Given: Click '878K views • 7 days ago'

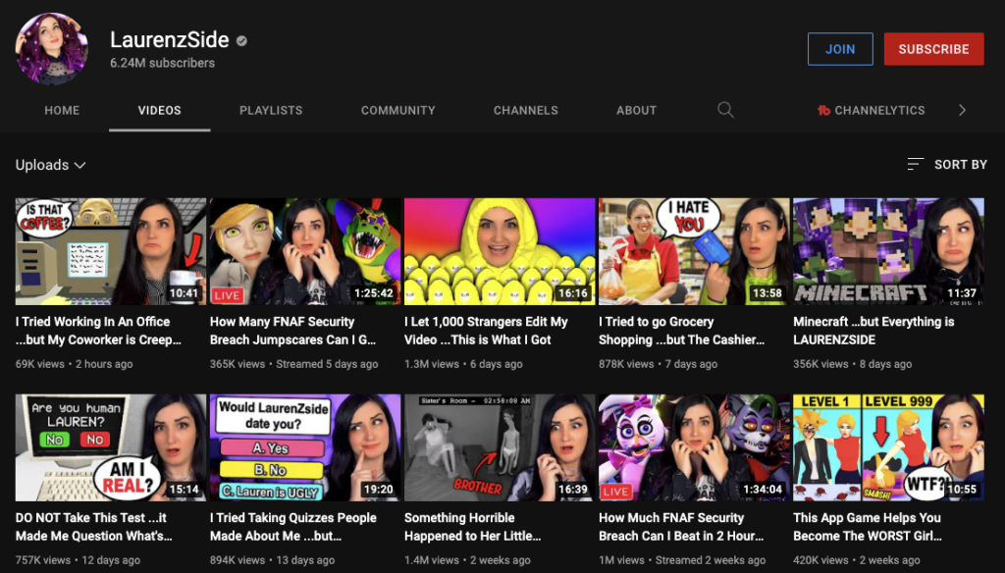Looking at the screenshot, I should 659,364.
